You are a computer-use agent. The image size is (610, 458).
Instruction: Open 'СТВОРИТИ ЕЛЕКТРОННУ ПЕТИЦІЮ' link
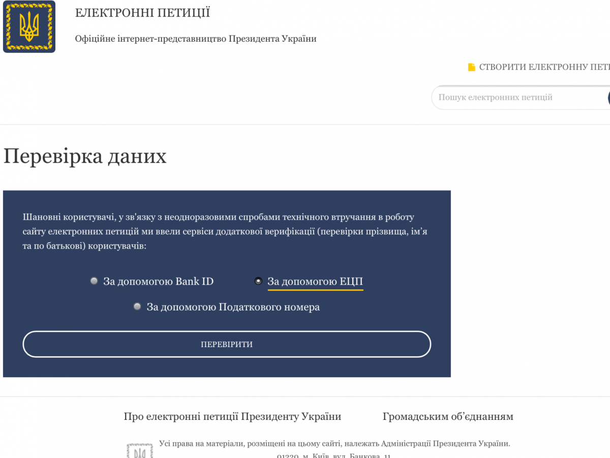[x=544, y=67]
